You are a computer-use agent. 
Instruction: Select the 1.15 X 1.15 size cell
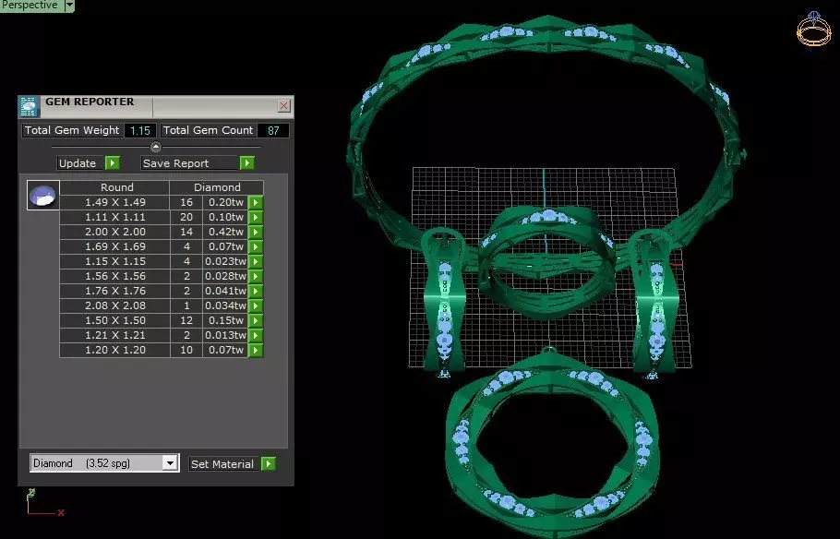click(x=115, y=261)
